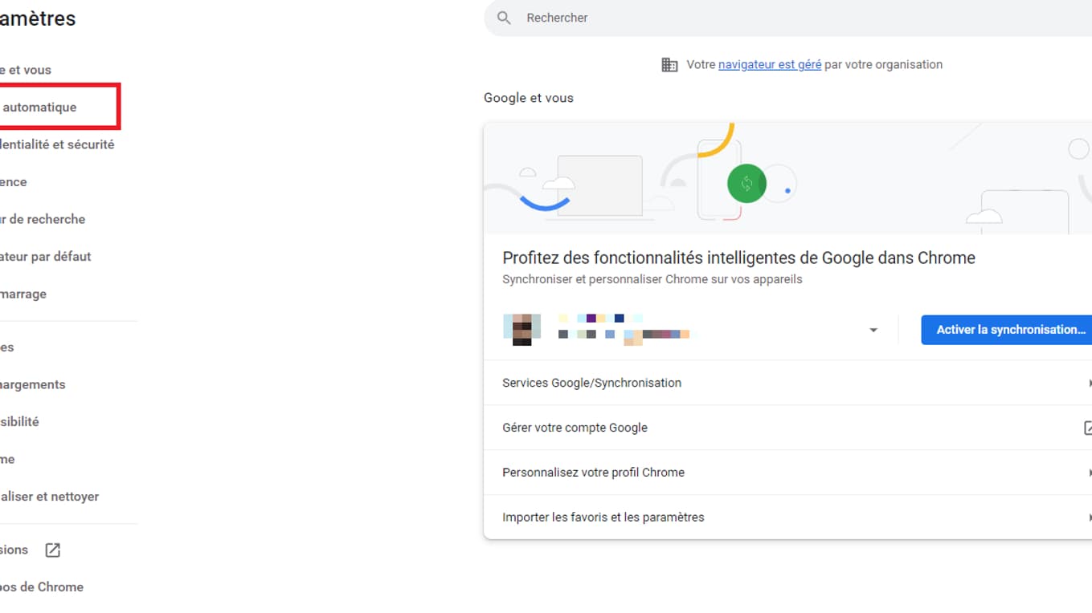Open Services Google/Synchronisation row
Viewport: 1092px width, 613px height.
click(787, 383)
